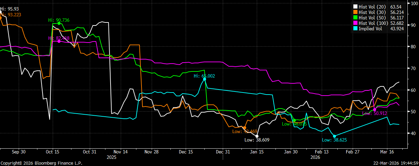The image size is (419, 166).
Task: Click the 'Low: 46.035' annotation label
Action: click(x=295, y=124)
